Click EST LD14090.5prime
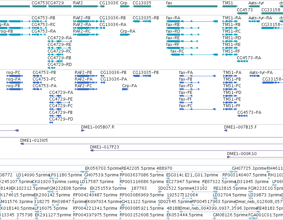 tap(33, 175)
